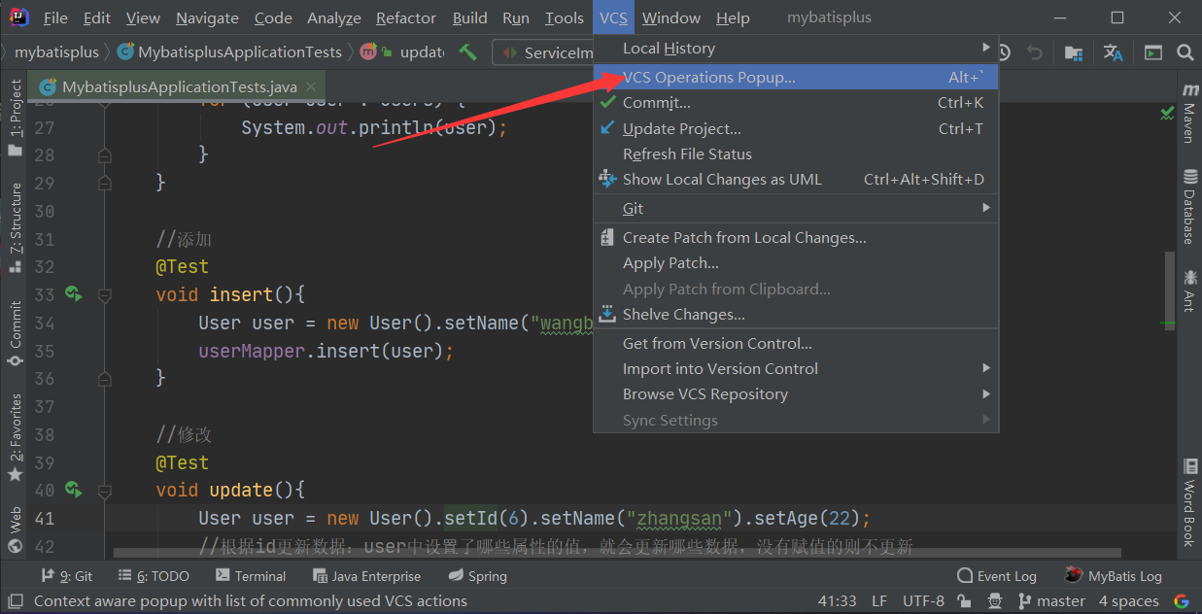
Task: Expand Browse VCS Repository submenu
Action: point(796,393)
